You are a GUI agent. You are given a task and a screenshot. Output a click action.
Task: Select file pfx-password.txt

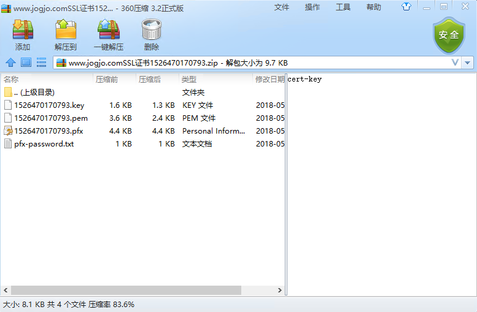(x=143, y=143)
